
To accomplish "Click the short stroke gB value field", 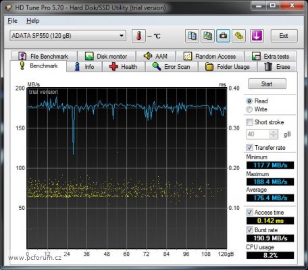I will 258,134.
